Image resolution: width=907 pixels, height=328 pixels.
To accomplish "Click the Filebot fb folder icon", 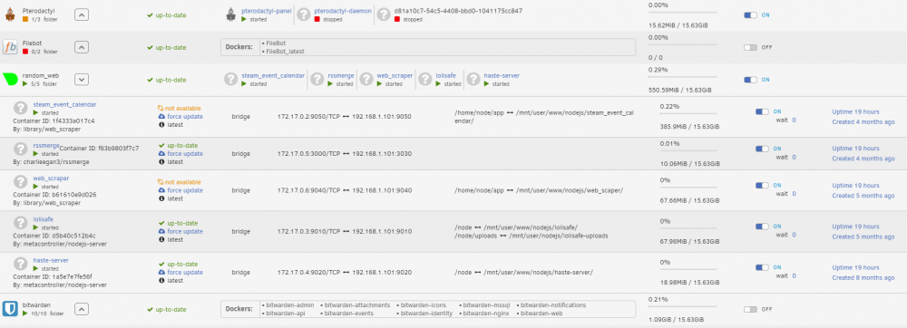I will pyautogui.click(x=10, y=47).
